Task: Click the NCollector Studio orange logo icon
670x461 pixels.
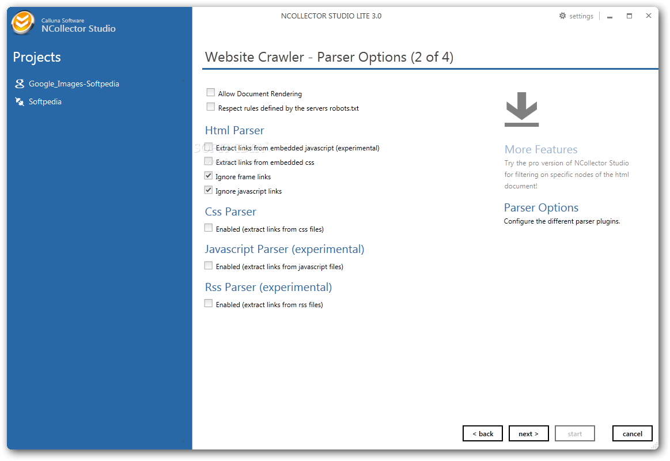Action: 22,22
